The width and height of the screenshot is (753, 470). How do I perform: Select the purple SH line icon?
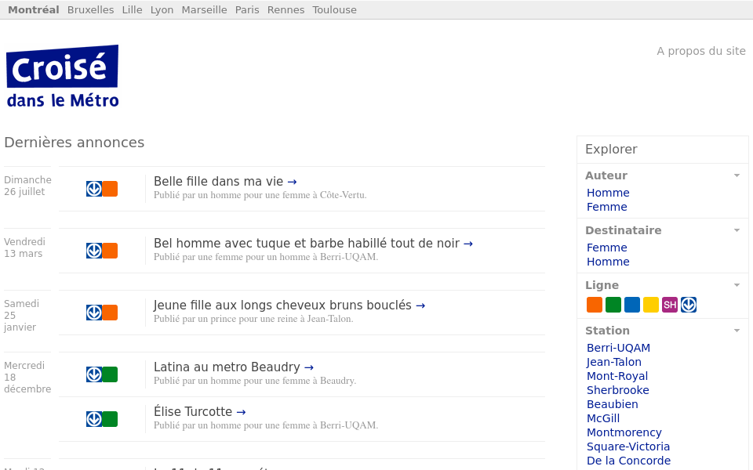point(669,305)
